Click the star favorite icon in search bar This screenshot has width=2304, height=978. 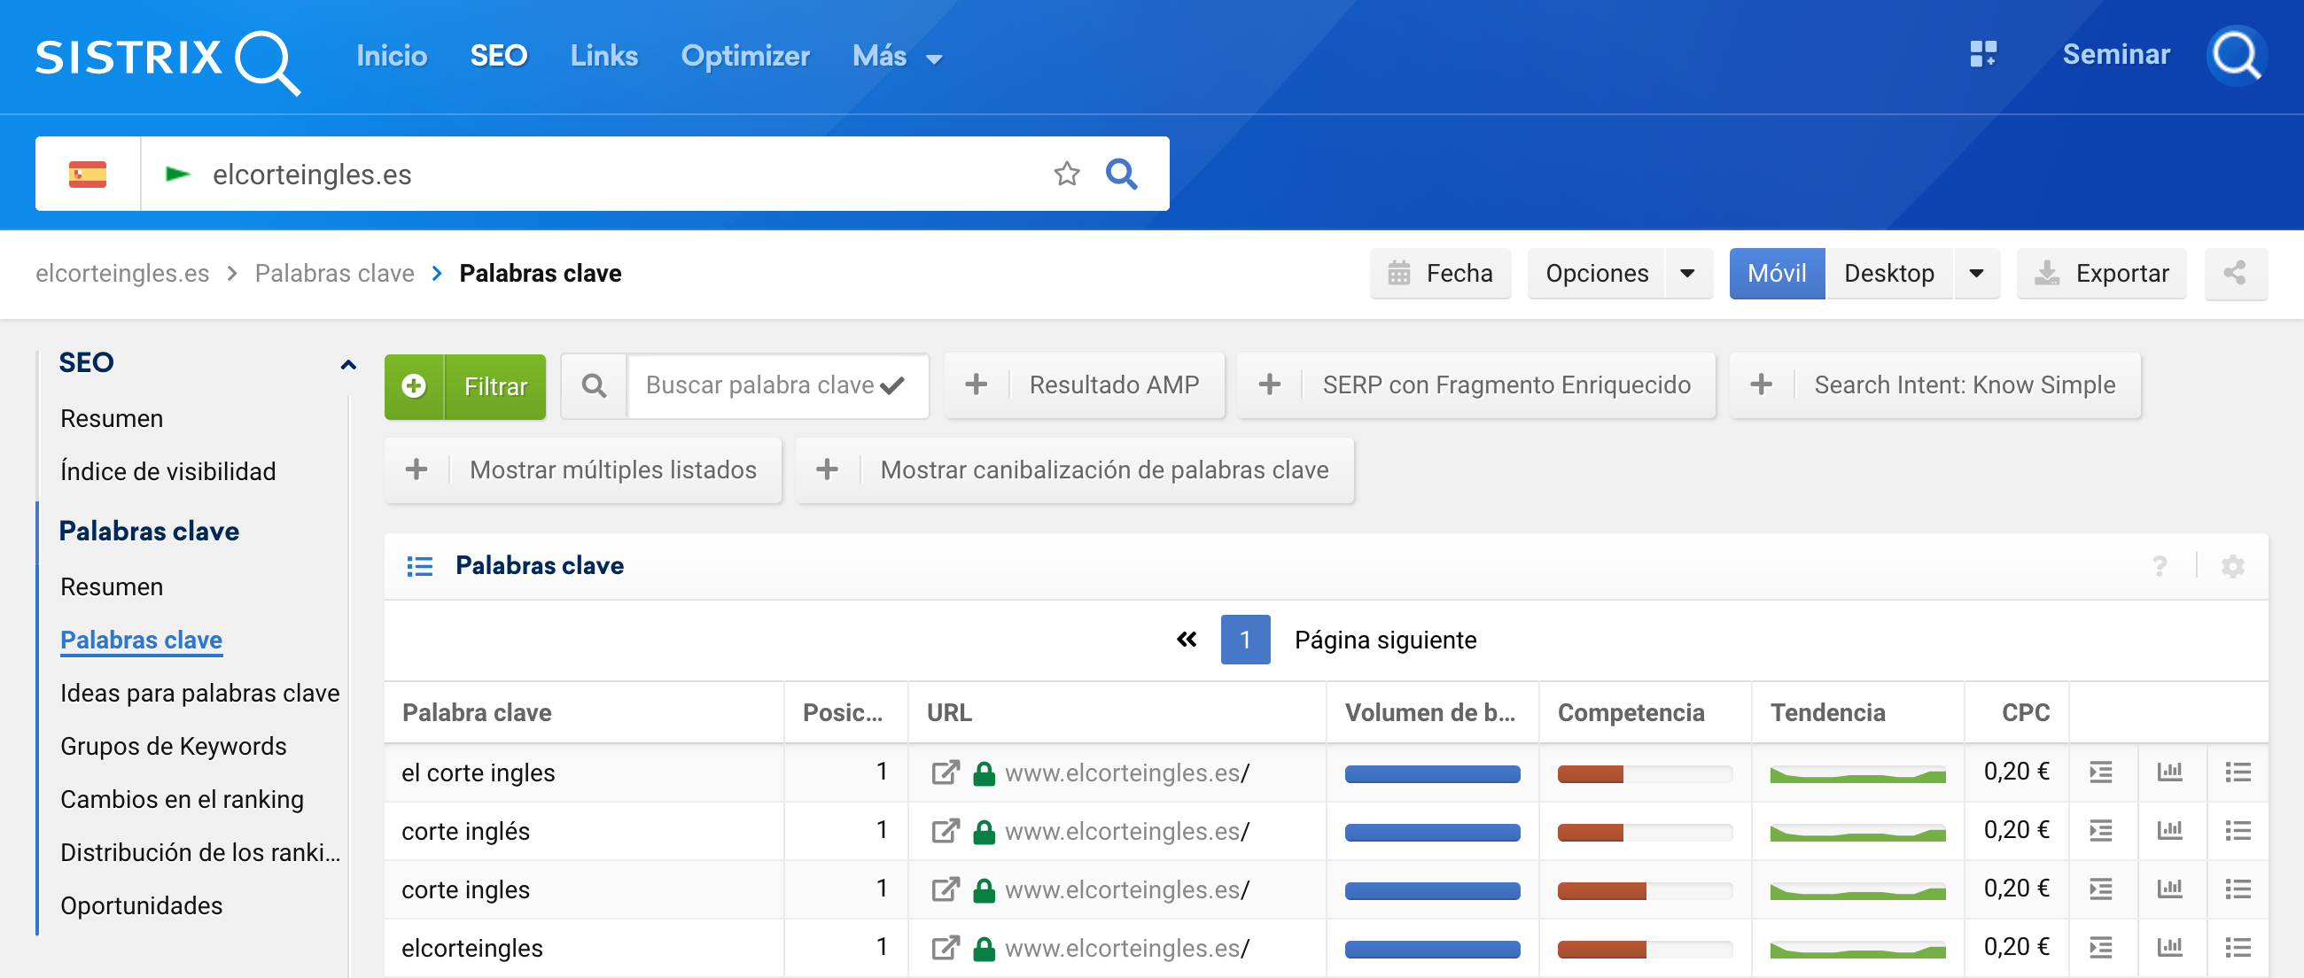[x=1066, y=174]
